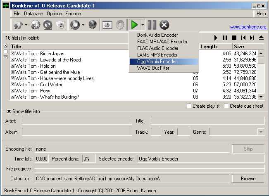269x196 pixels.
Task: Choose FAAC MP4/AAC Encoder
Action: pyautogui.click(x=164, y=42)
